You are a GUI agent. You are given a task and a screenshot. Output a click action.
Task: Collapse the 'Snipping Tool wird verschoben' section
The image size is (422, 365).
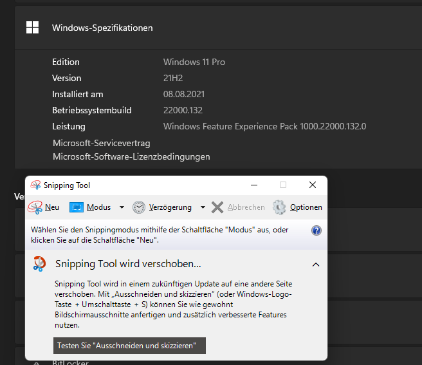[316, 265]
